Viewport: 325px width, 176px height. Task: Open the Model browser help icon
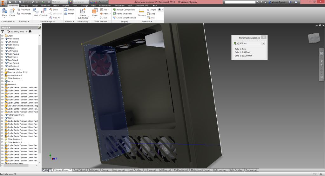click(x=39, y=28)
